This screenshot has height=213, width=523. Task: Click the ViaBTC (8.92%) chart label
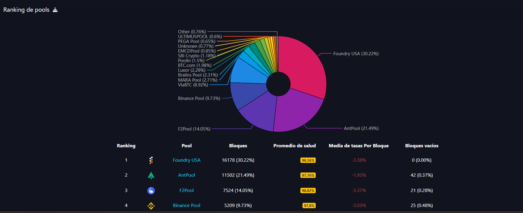tap(193, 85)
